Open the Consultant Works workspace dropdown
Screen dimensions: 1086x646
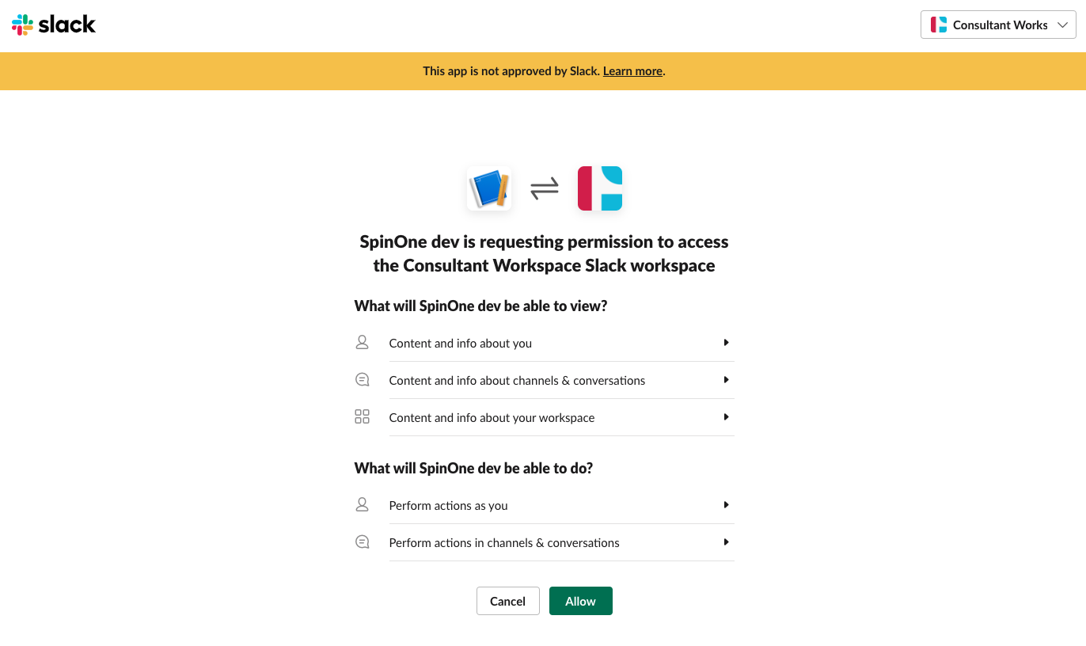coord(998,25)
